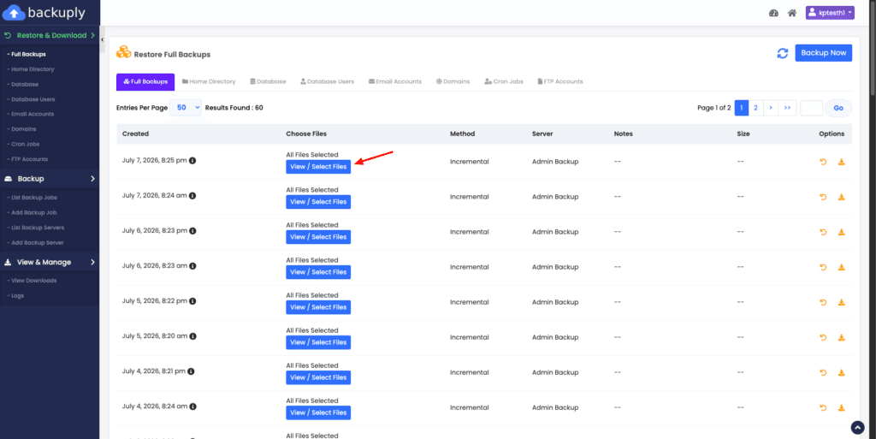The width and height of the screenshot is (876, 439).
Task: Jump to last page double arrow
Action: point(787,108)
